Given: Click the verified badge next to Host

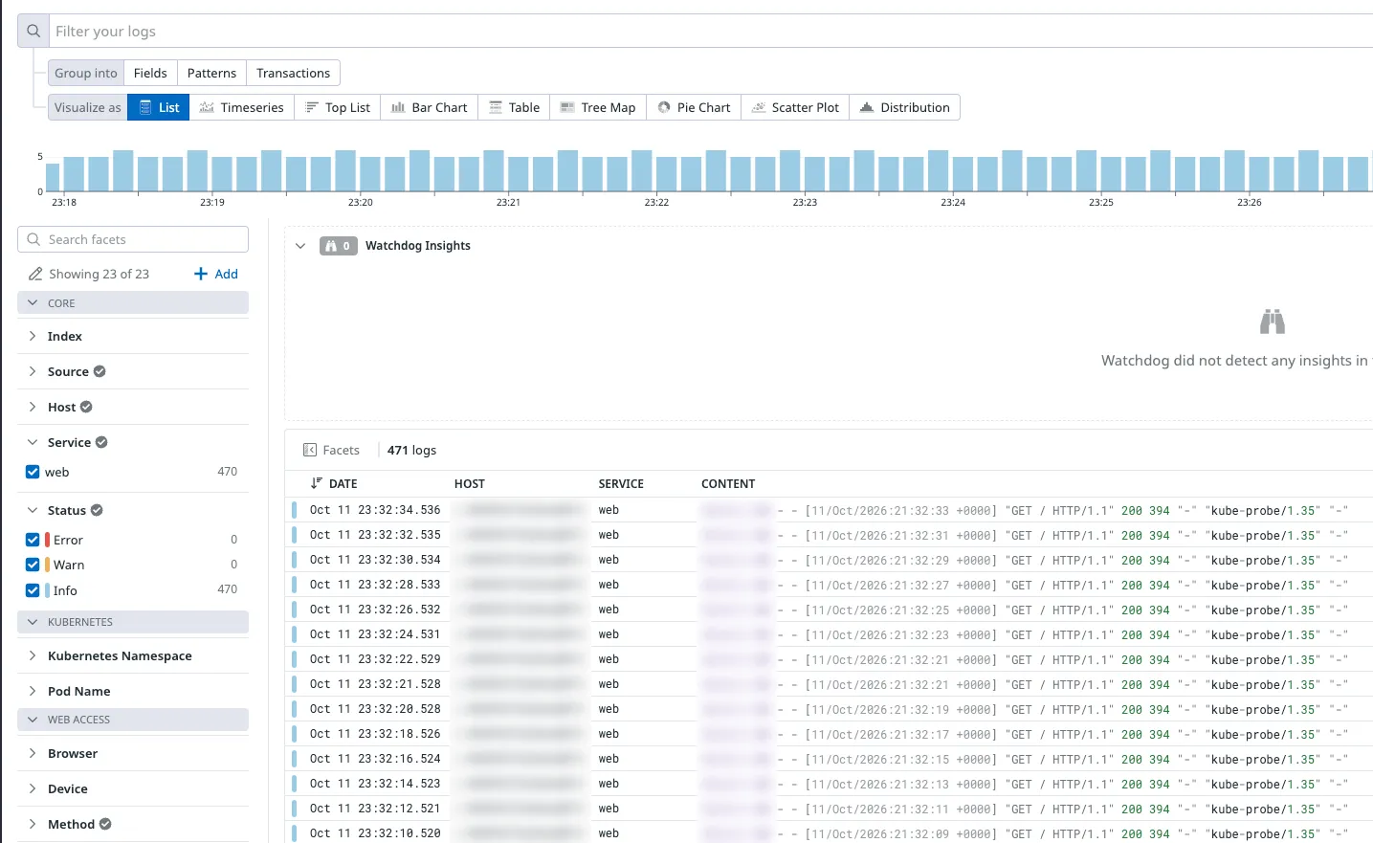Looking at the screenshot, I should pos(86,407).
